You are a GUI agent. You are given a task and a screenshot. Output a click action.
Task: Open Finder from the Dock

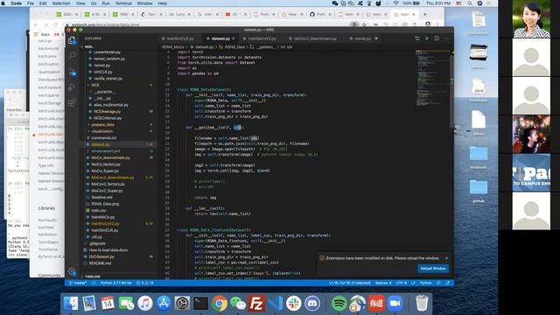coord(70,304)
